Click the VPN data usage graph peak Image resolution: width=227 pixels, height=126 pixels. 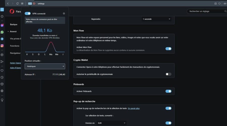point(51,42)
